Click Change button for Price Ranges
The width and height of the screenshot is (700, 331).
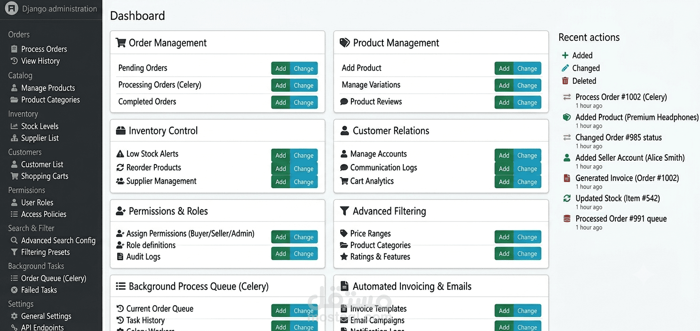pos(527,237)
